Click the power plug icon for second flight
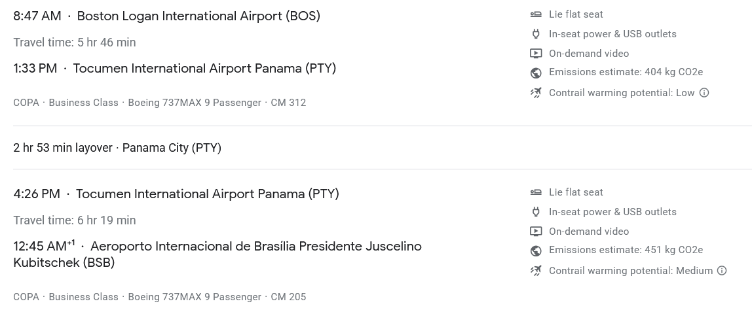 pos(536,212)
